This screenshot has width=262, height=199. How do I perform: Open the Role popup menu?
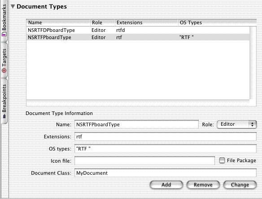coord(236,124)
